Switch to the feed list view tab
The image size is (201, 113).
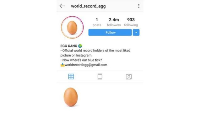(100, 77)
